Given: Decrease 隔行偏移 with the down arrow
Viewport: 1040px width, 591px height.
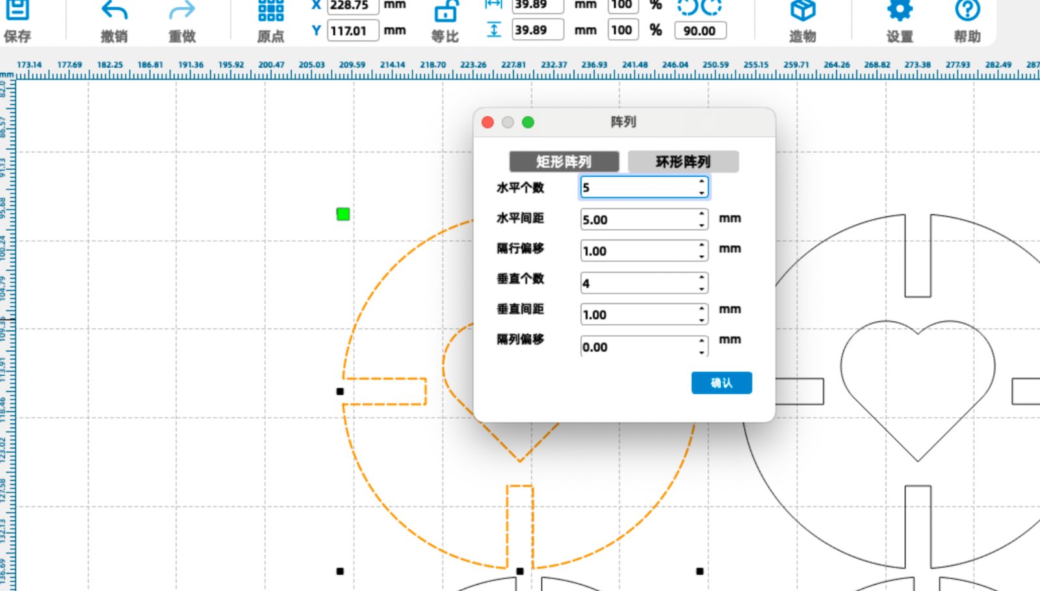Looking at the screenshot, I should (702, 256).
